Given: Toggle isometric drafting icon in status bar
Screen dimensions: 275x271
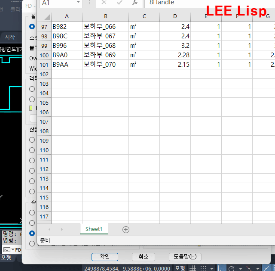Looking at the screenshot, I should [x=249, y=268].
